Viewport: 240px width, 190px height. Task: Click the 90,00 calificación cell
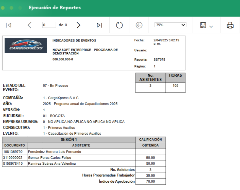(x=151, y=158)
